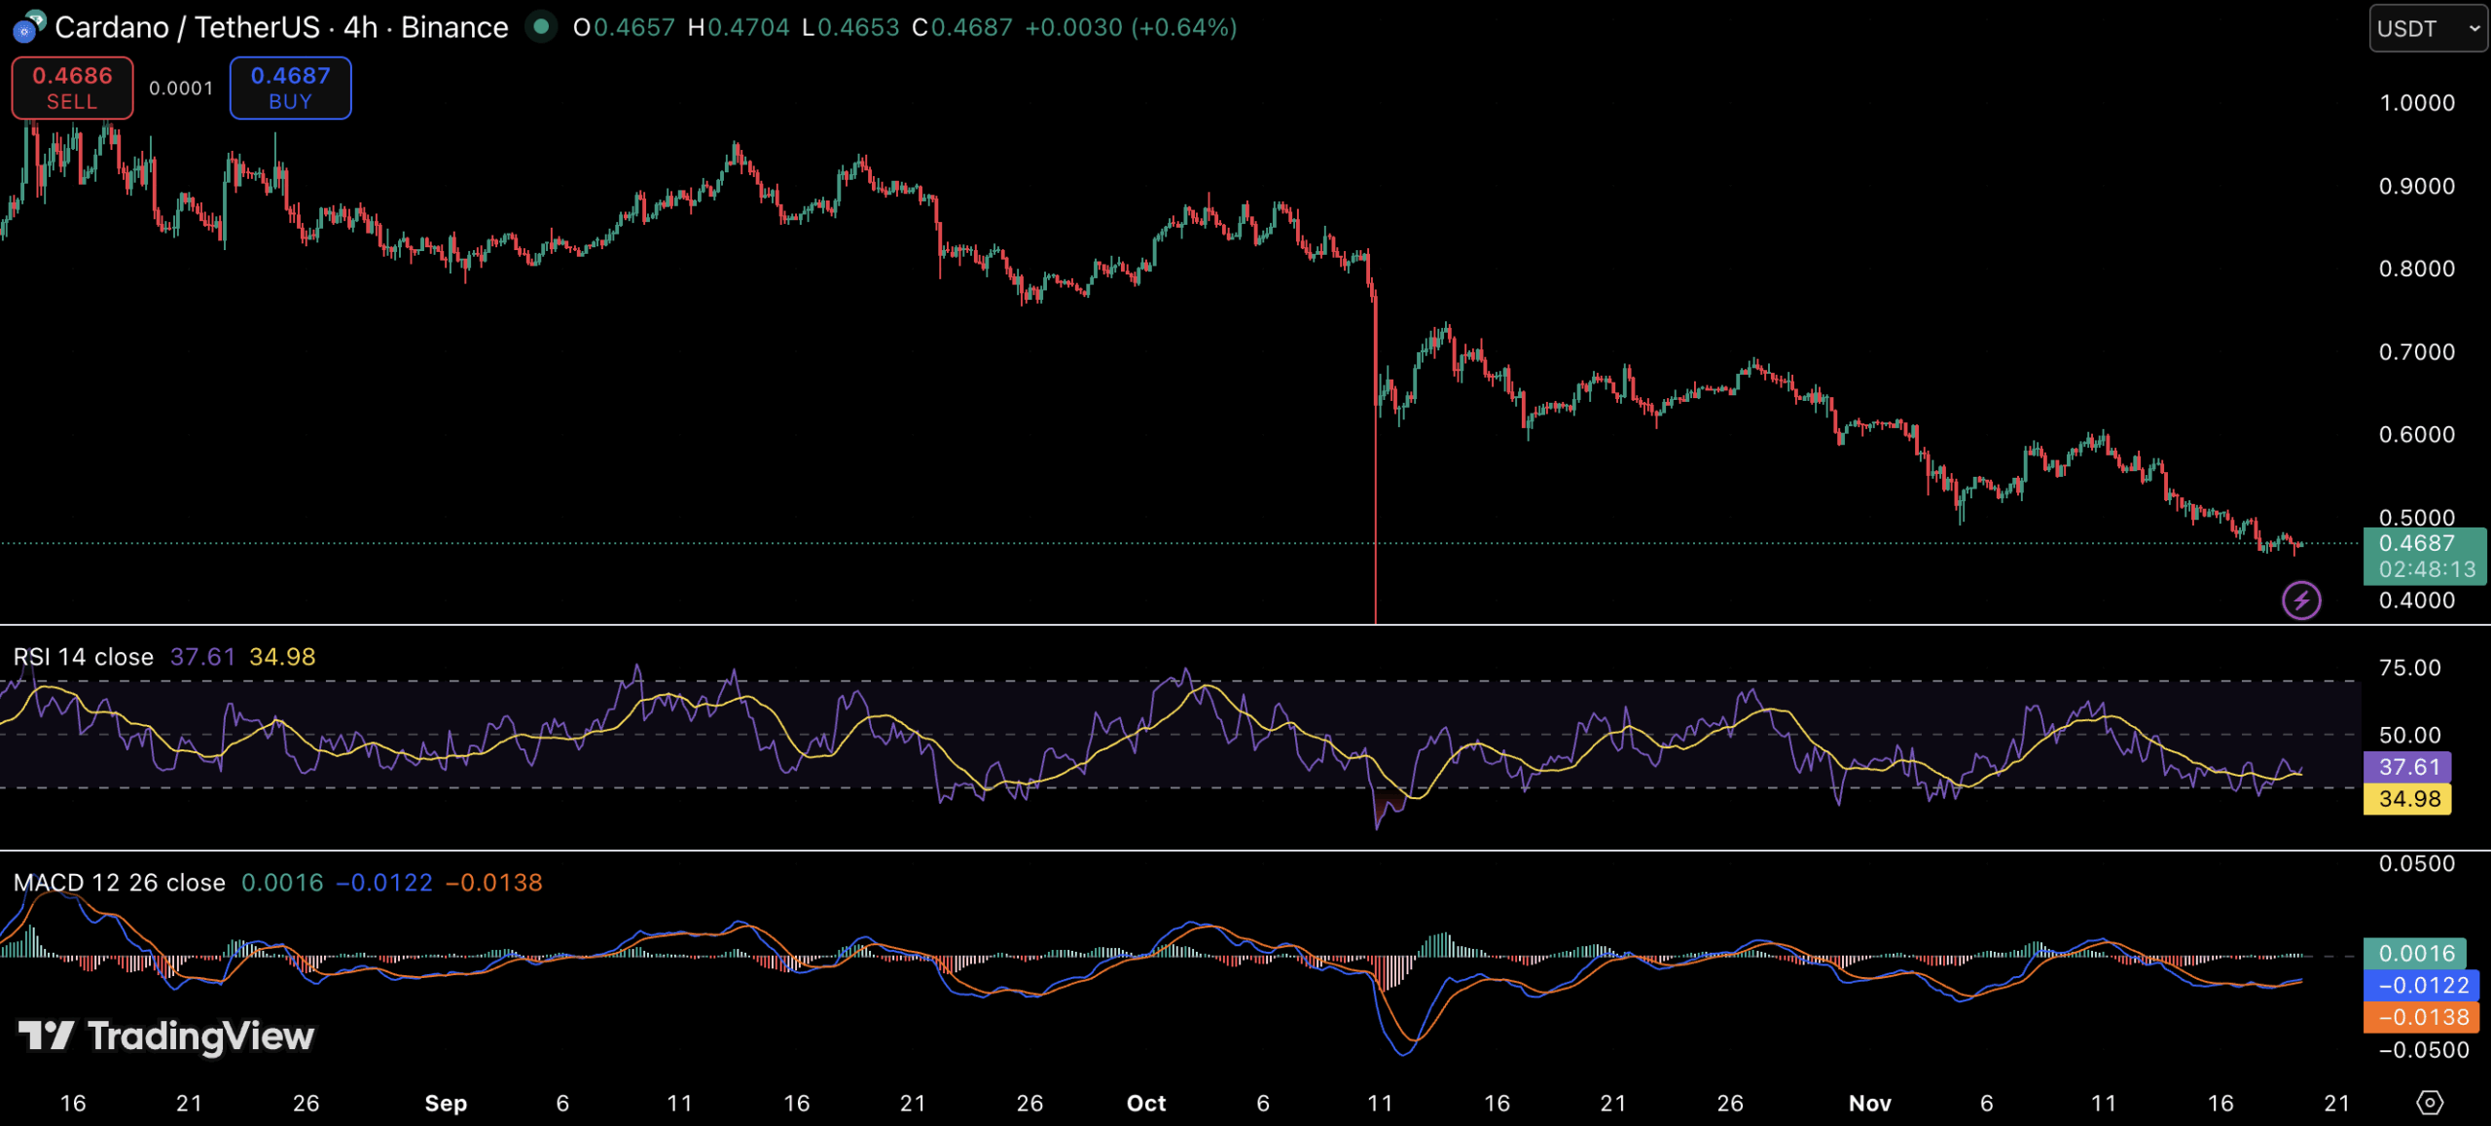Click the RSI value tag 37.61
Image resolution: width=2491 pixels, height=1126 pixels.
click(x=2407, y=767)
